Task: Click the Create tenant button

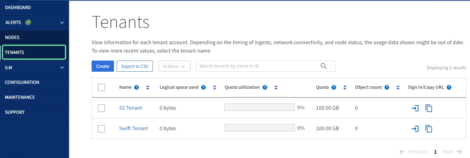Action: [103, 66]
